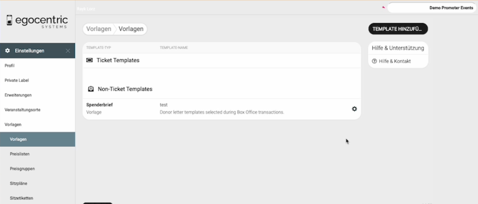
Task: Click the egocentric systems phone logo
Action: (x=9, y=21)
